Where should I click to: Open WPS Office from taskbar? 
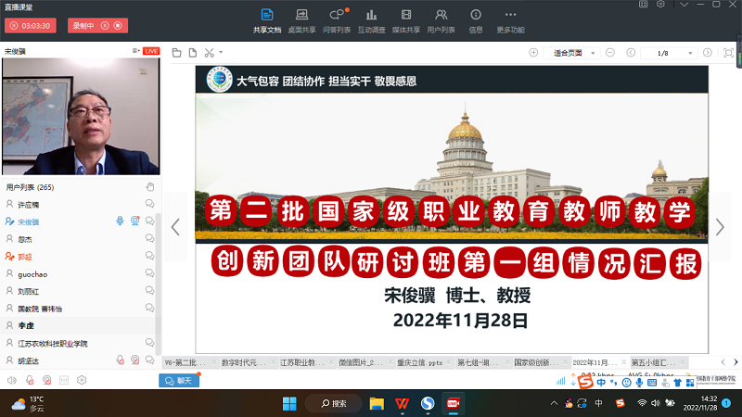pyautogui.click(x=403, y=403)
